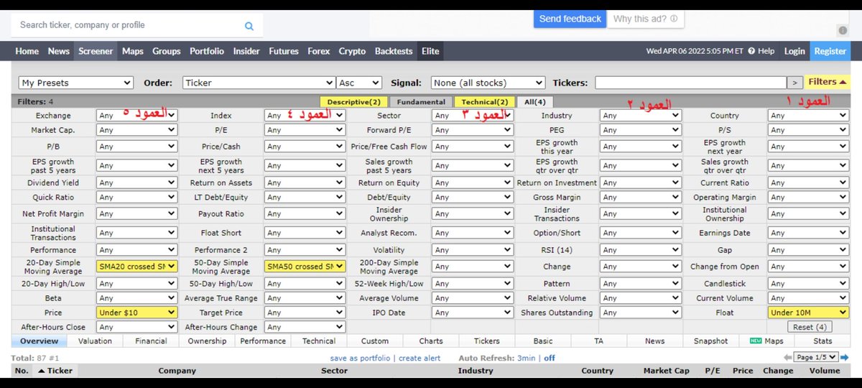862x388 pixels.
Task: Open the Elite menu item
Action: pos(430,51)
